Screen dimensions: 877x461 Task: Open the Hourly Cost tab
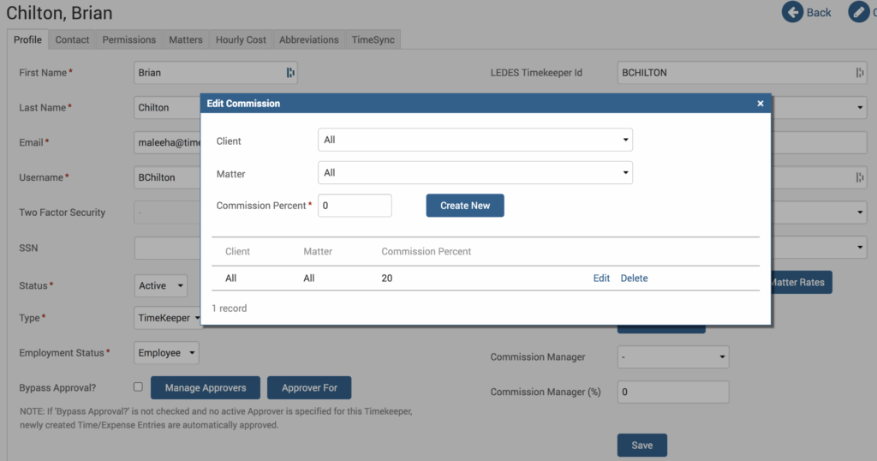click(241, 39)
